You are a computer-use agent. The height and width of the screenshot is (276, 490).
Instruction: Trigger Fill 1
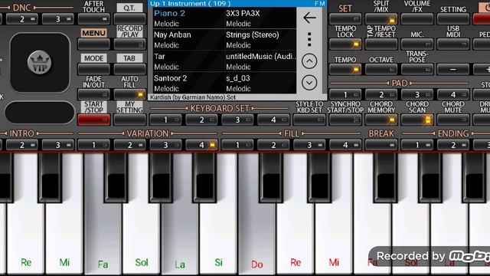(x=237, y=145)
